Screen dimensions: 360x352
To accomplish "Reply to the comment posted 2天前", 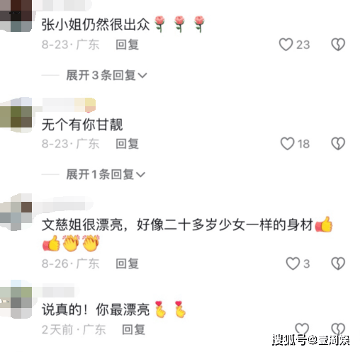I will point(133,329).
